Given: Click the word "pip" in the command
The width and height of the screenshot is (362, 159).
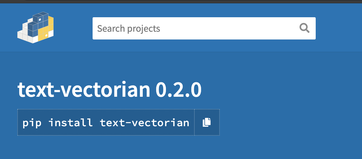Looking at the screenshot, I should point(32,123).
